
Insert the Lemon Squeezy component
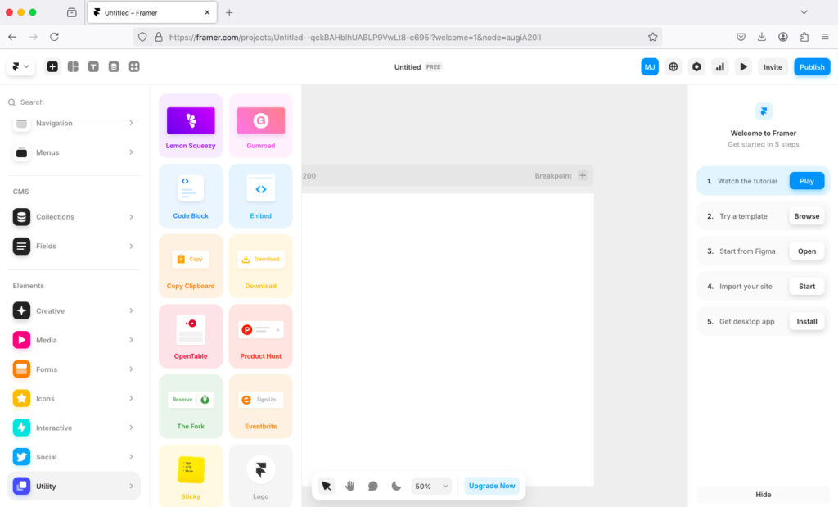[191, 126]
